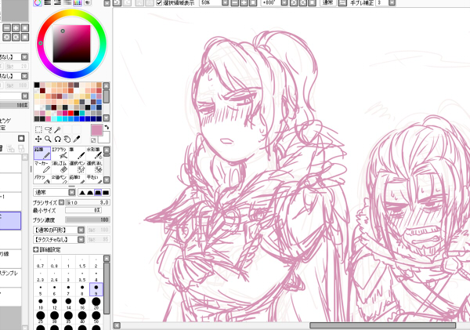Toggle the color wheel panel icon

pyautogui.click(x=38, y=2)
